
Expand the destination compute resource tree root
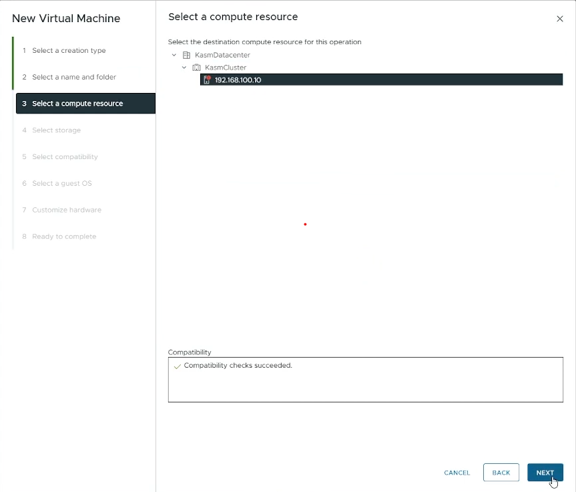pyautogui.click(x=174, y=55)
